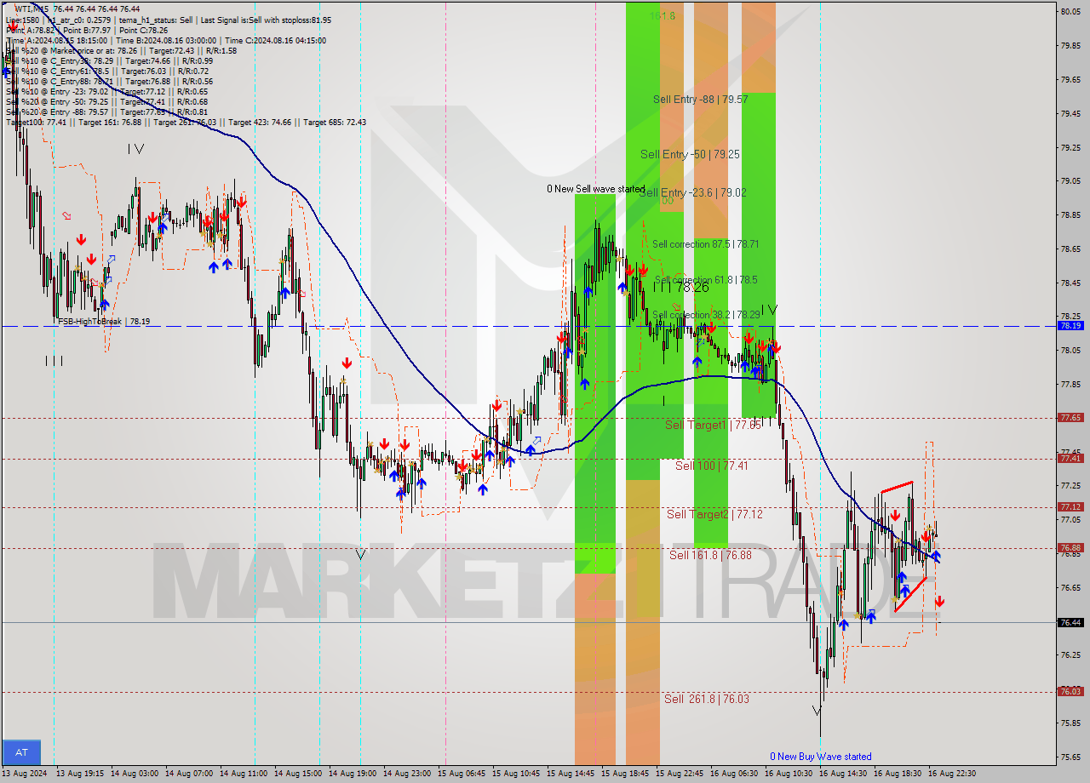Select the red 77.65 price tag on the axis
Screen dimensions: 1090x783
pyautogui.click(x=1070, y=418)
